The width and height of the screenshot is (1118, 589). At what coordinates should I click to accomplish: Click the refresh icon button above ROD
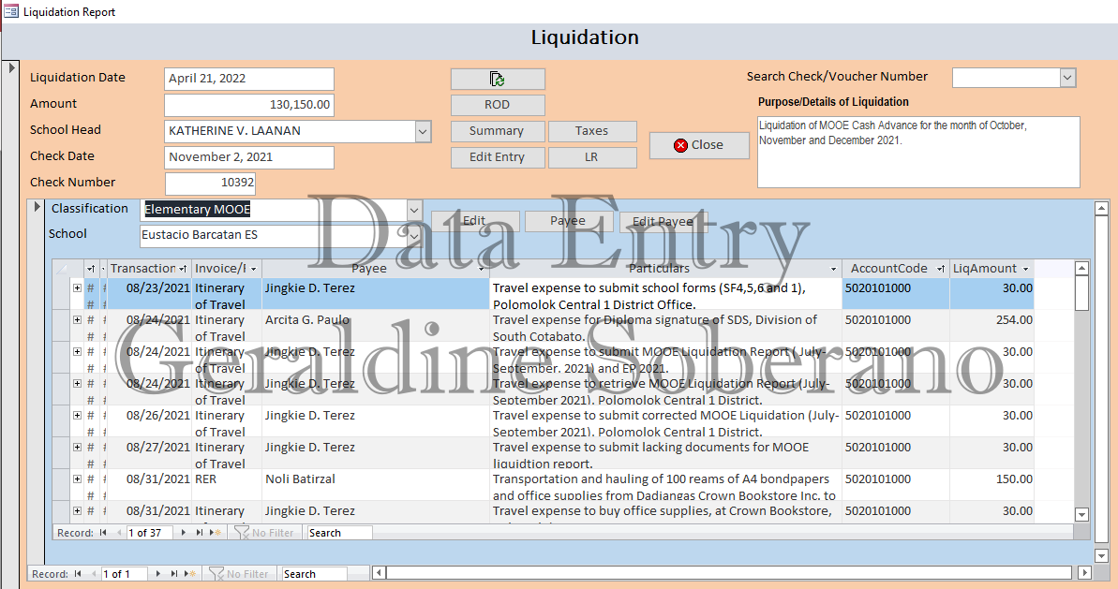[498, 79]
